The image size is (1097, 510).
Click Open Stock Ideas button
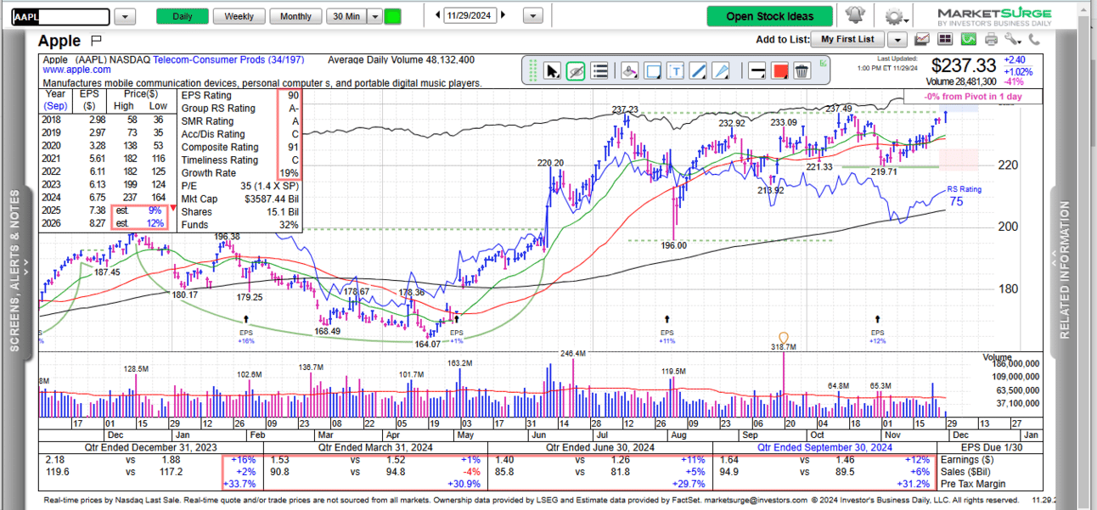pyautogui.click(x=770, y=16)
